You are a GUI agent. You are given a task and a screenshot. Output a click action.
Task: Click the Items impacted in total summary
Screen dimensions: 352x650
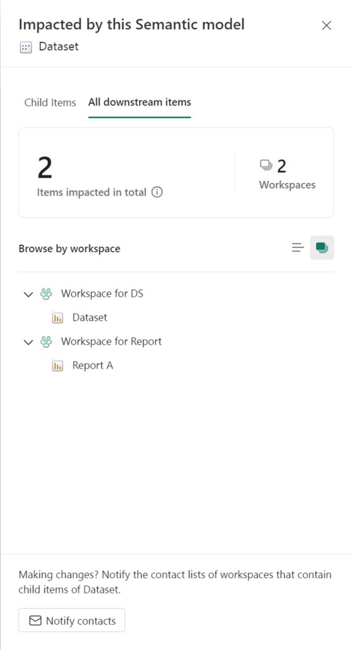click(x=91, y=193)
